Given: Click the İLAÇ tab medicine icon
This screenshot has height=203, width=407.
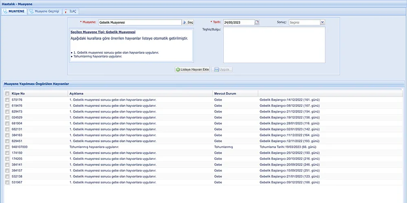Looking at the screenshot, I should click(66, 11).
